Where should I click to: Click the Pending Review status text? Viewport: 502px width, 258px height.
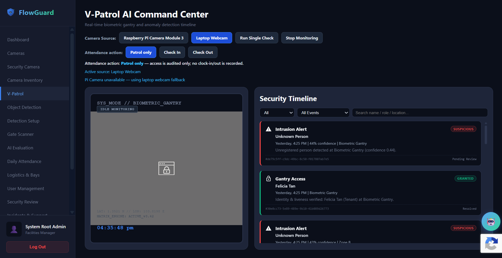click(x=464, y=159)
